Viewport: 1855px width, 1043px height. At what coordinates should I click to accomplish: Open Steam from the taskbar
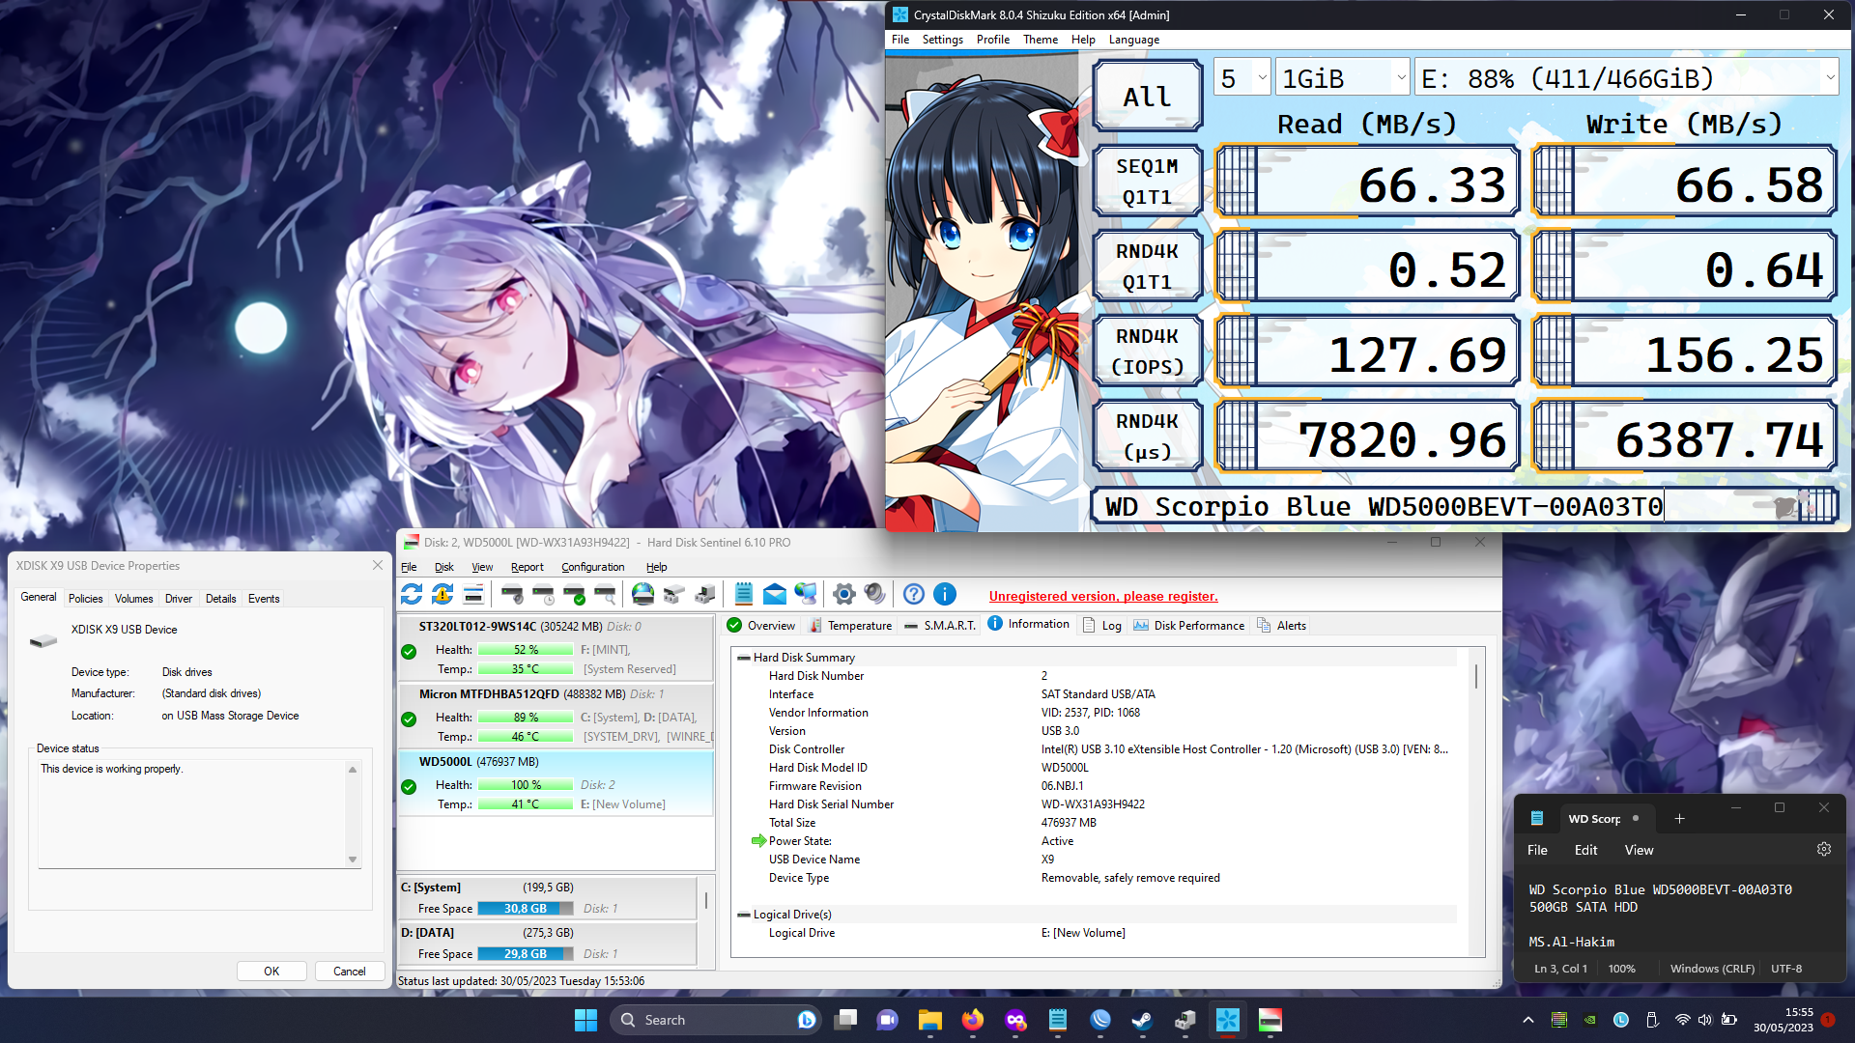1143,1020
